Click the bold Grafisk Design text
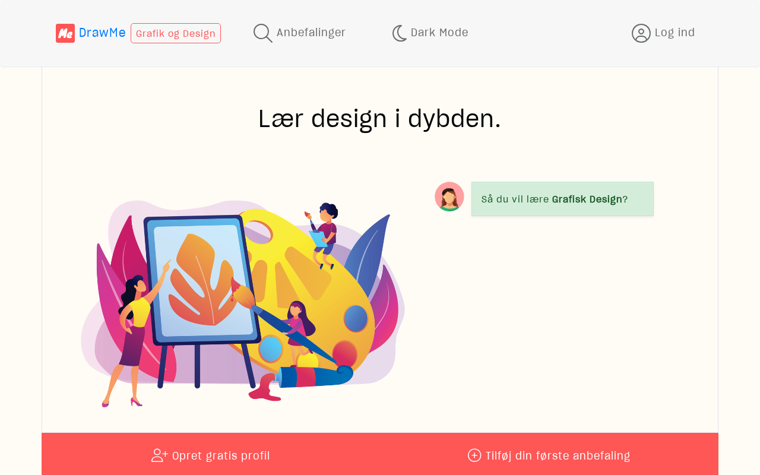This screenshot has height=475, width=760. (587, 199)
